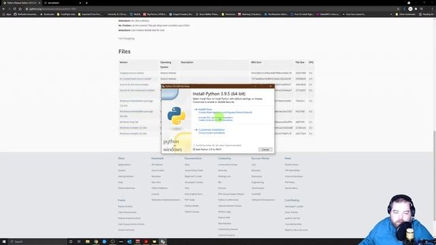Open the Adobe Acrobat taskbar icon
The image size is (436, 245).
[x=146, y=242]
